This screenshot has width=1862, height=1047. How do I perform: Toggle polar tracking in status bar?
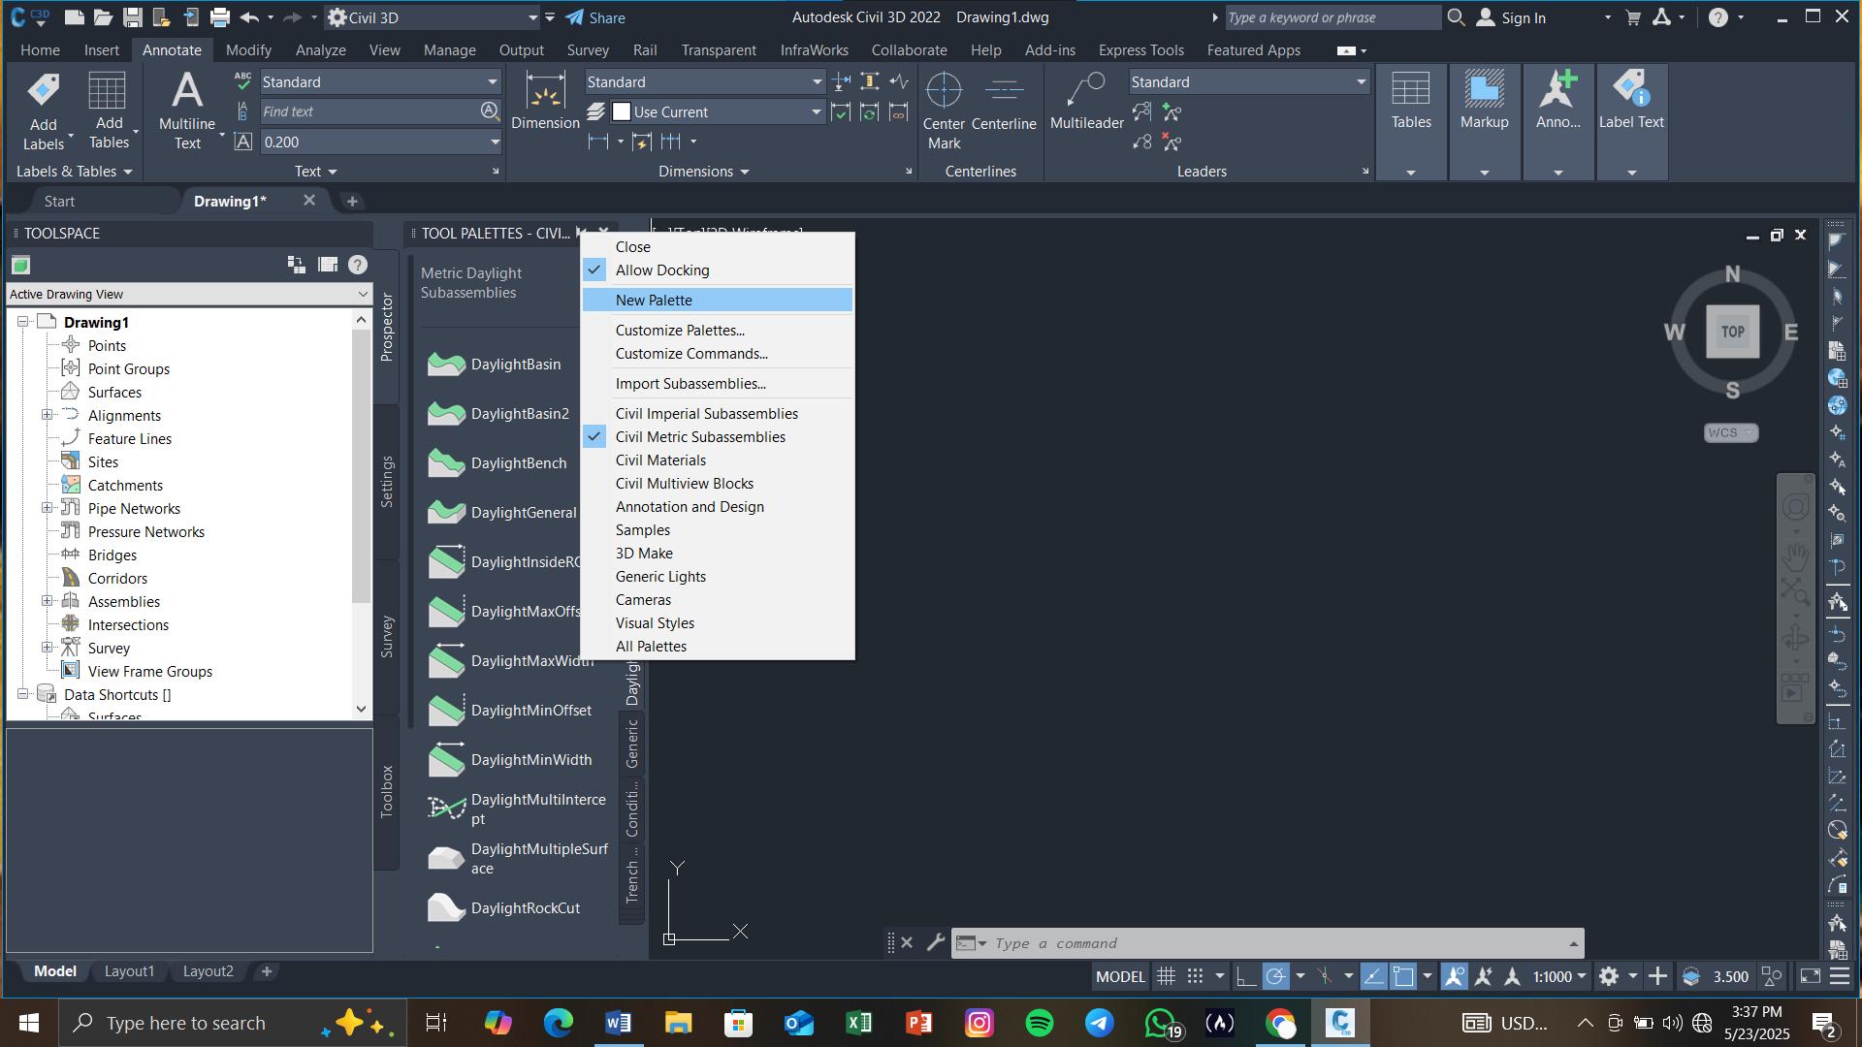click(x=1276, y=976)
